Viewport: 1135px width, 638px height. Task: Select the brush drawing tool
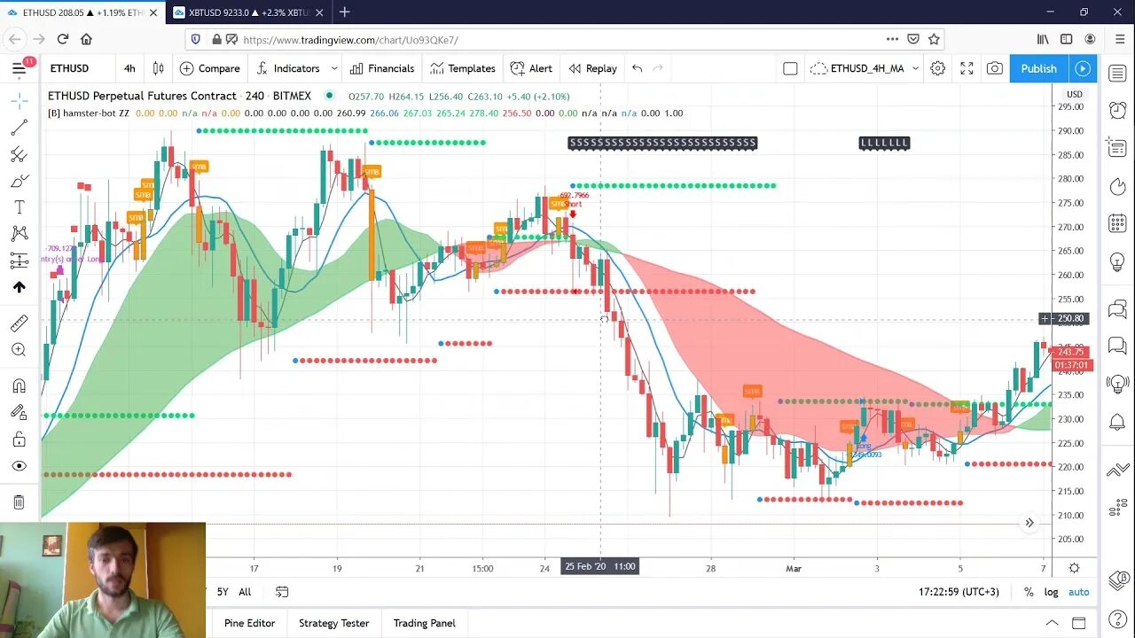pos(19,181)
